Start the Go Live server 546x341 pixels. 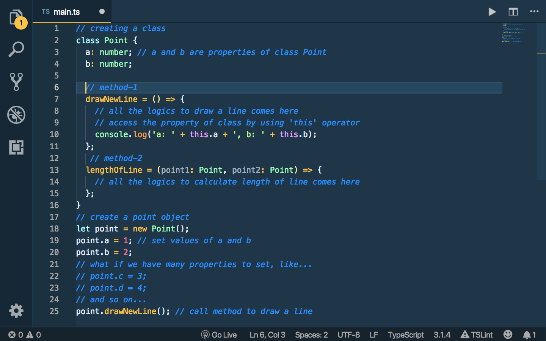[219, 335]
